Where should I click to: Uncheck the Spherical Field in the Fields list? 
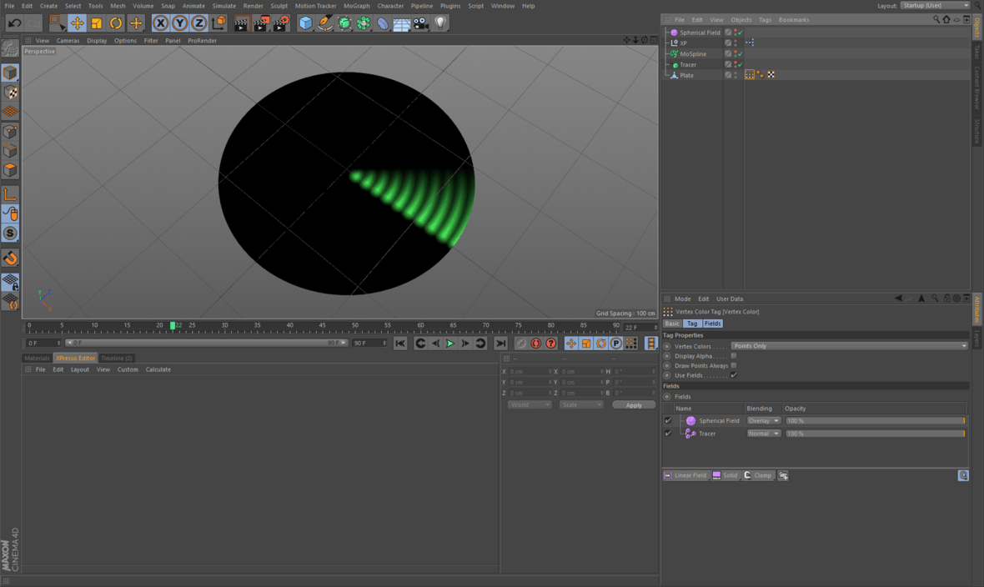point(668,420)
